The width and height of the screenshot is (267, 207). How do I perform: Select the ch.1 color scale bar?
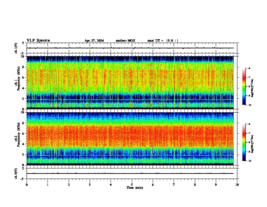coord(244,87)
